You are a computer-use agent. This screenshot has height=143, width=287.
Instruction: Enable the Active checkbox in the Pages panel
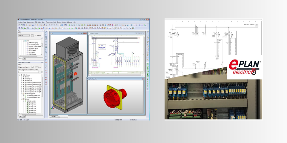(x=36, y=35)
